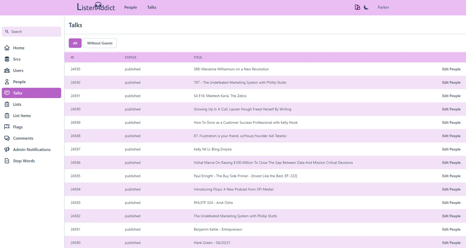Open the theme palette icon in header
This screenshot has height=248, width=466.
click(357, 7)
